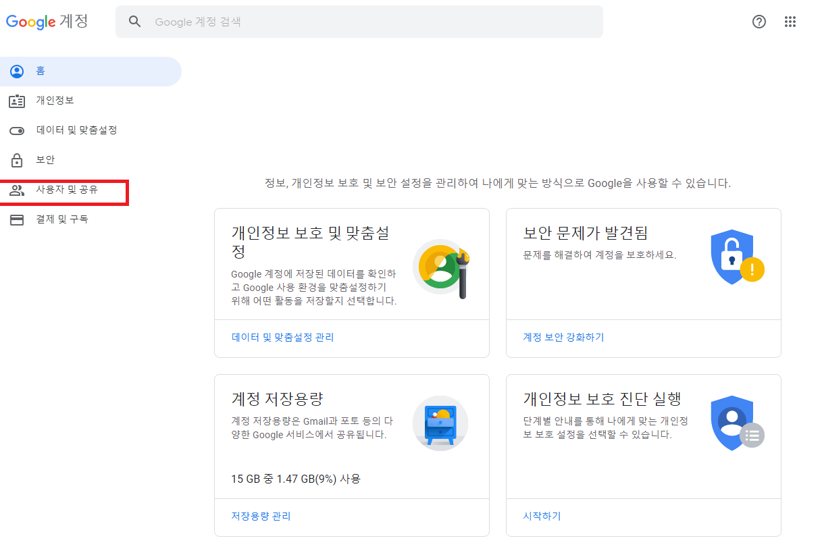The height and width of the screenshot is (553, 822).
Task: Click the 개인정보 profile card icon
Action: tap(17, 101)
